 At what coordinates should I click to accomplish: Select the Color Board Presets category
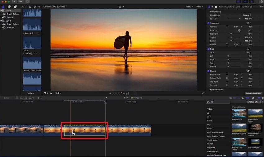coord(215,132)
